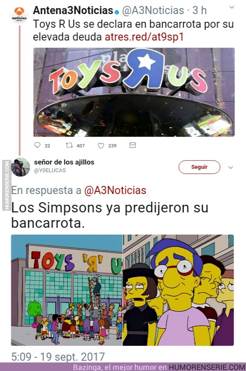
Task: Open the Milhouse crowd image
Action: pyautogui.click(x=179, y=290)
